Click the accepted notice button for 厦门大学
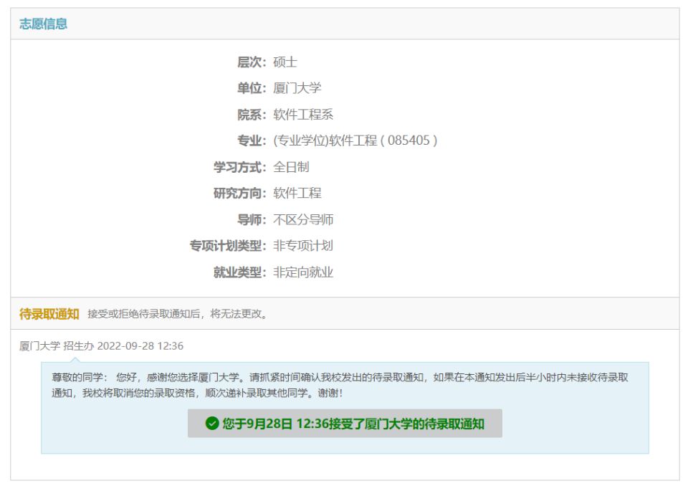Image resolution: width=688 pixels, height=491 pixels. [345, 424]
